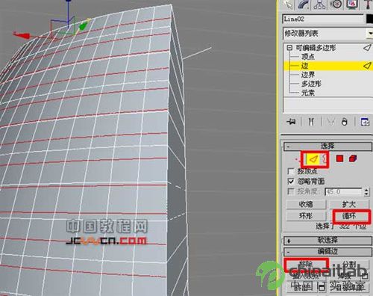Open the Create command panel tab
The width and height of the screenshot is (373, 296).
click(x=288, y=4)
